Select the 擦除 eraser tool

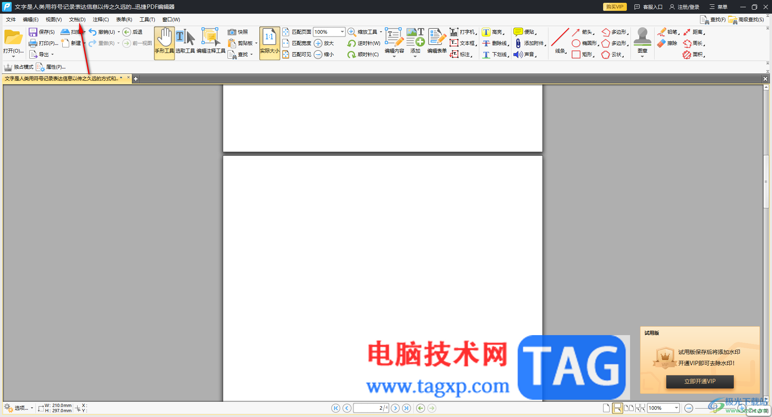click(667, 43)
